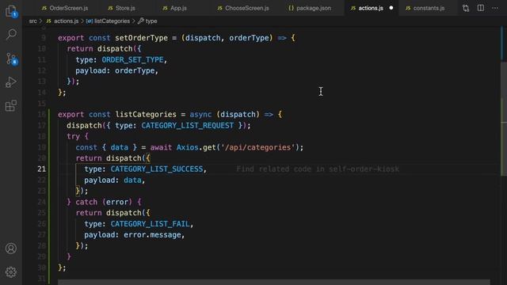Open the More Actions ellipsis menu

tap(495, 8)
